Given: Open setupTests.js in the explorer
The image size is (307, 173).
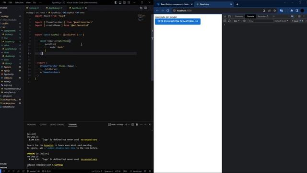Looking at the screenshot, I should 10,92.
